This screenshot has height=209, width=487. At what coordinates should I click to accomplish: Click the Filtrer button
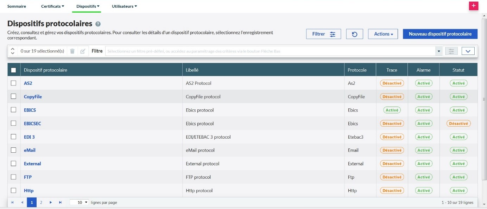tap(323, 34)
